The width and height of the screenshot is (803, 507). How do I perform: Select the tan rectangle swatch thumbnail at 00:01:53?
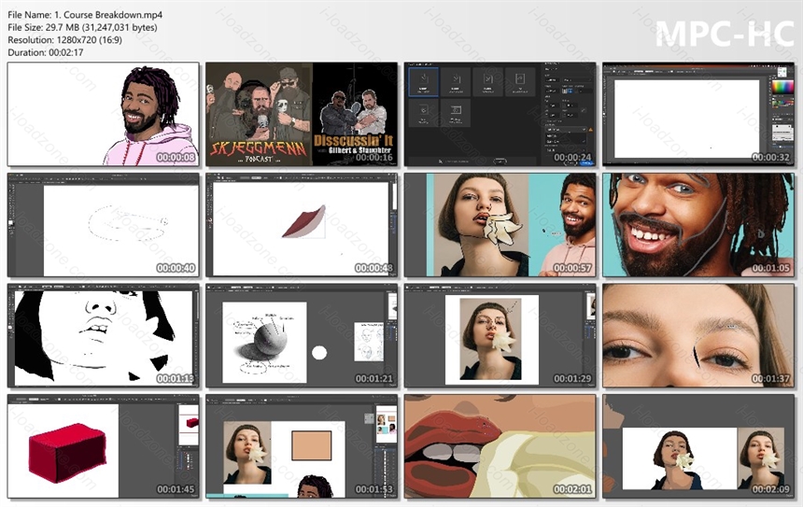[302, 446]
